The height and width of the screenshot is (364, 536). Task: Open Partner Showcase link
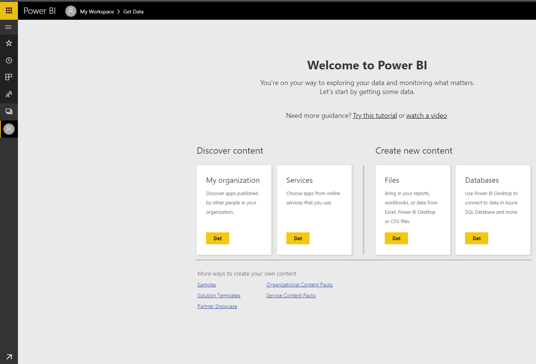pyautogui.click(x=217, y=306)
